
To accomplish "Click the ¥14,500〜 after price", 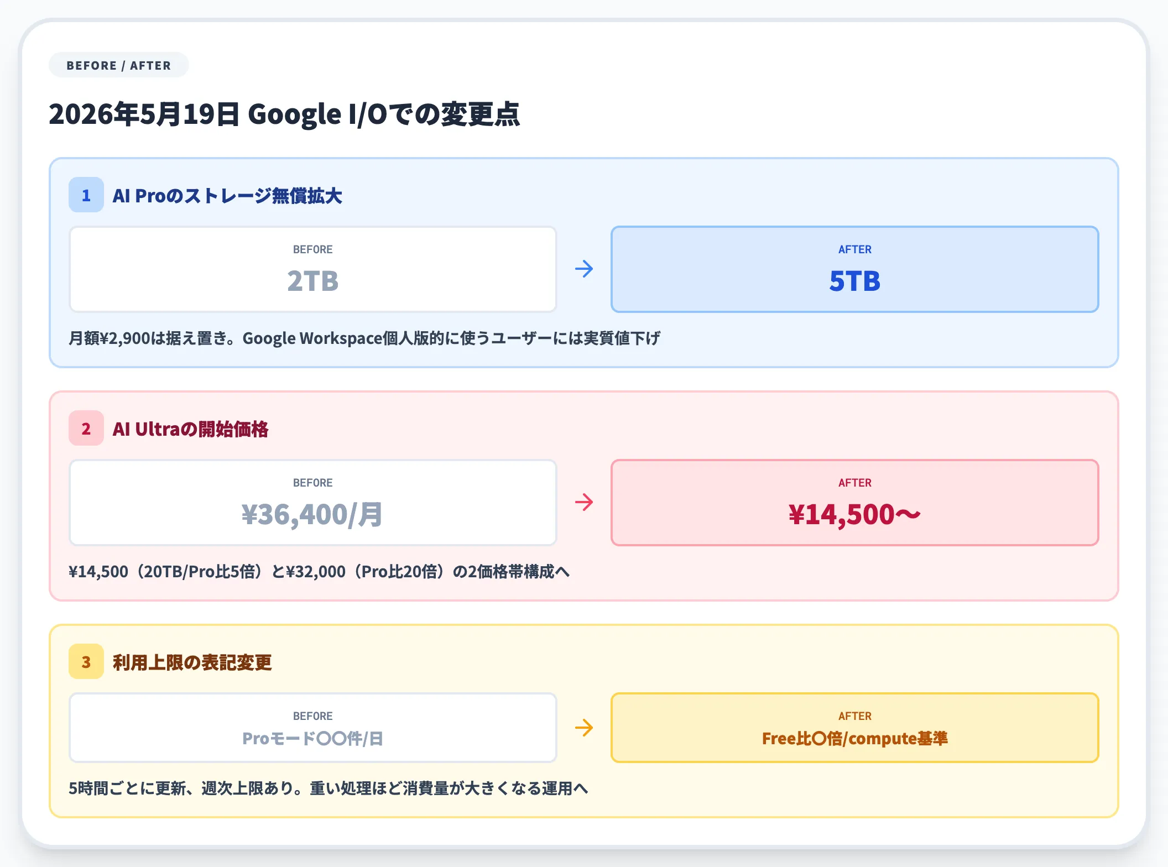I will click(x=855, y=515).
